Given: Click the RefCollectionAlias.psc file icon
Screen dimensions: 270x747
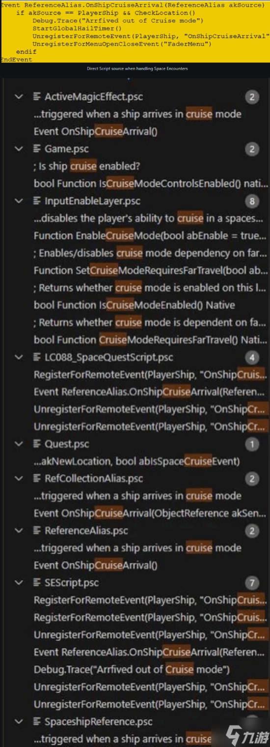Looking at the screenshot, I should [x=37, y=478].
